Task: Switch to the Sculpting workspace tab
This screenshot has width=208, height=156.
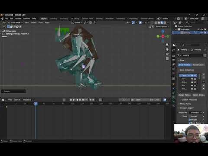Action: click(64, 19)
